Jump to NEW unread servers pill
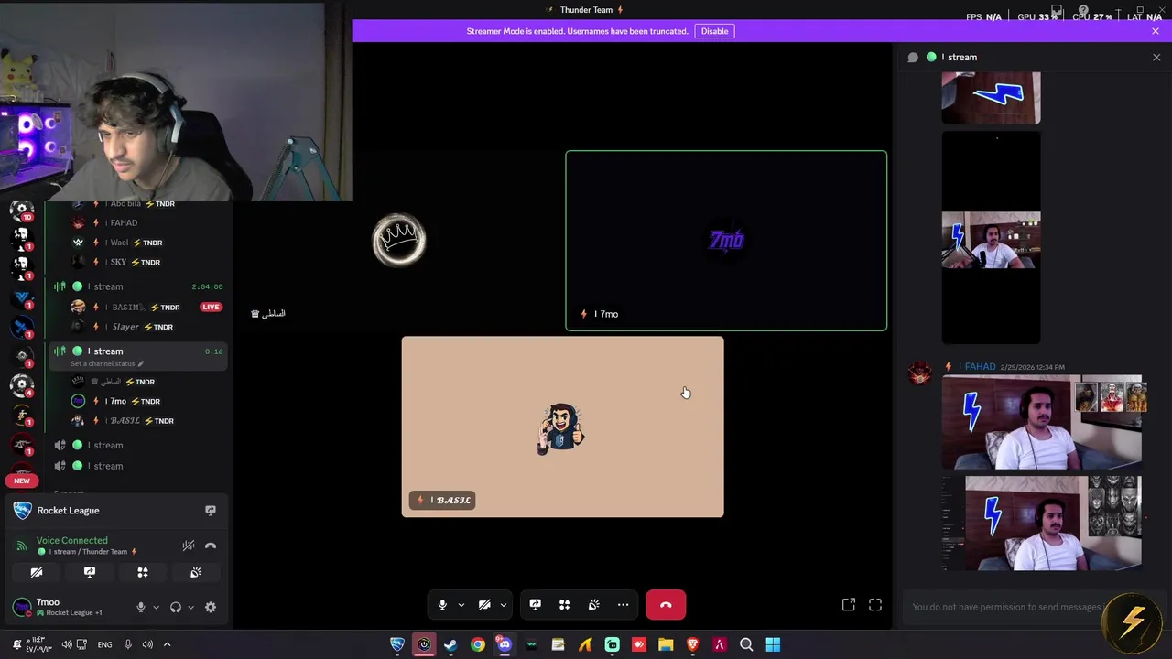 point(21,481)
